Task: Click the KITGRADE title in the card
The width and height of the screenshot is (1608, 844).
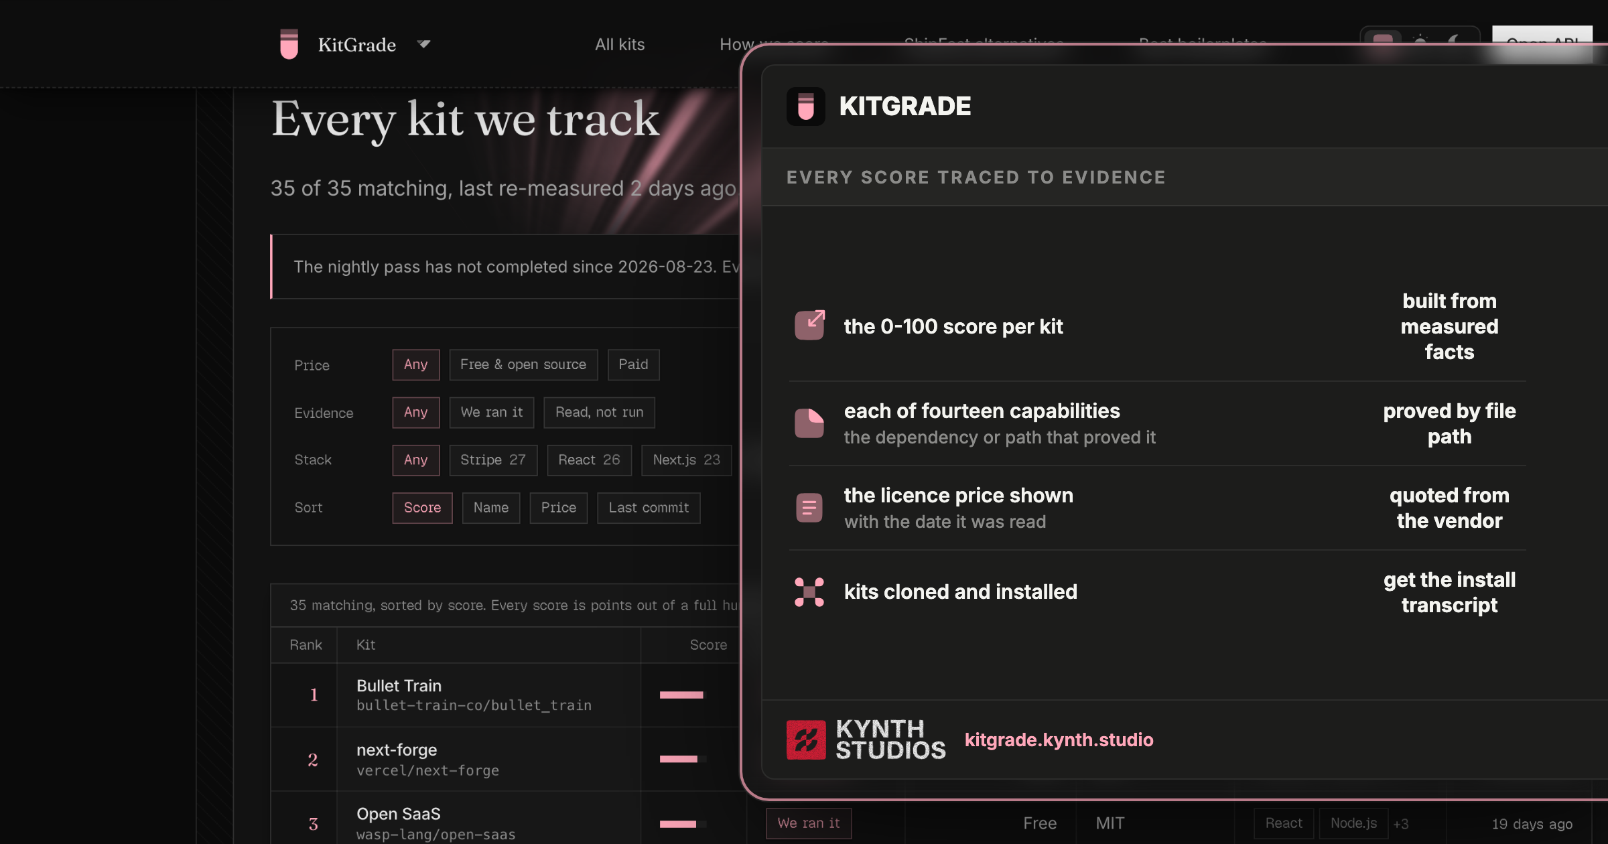Action: (x=905, y=107)
